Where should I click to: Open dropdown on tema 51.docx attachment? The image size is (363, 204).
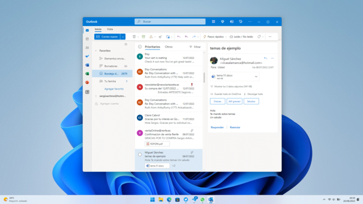tap(256, 76)
